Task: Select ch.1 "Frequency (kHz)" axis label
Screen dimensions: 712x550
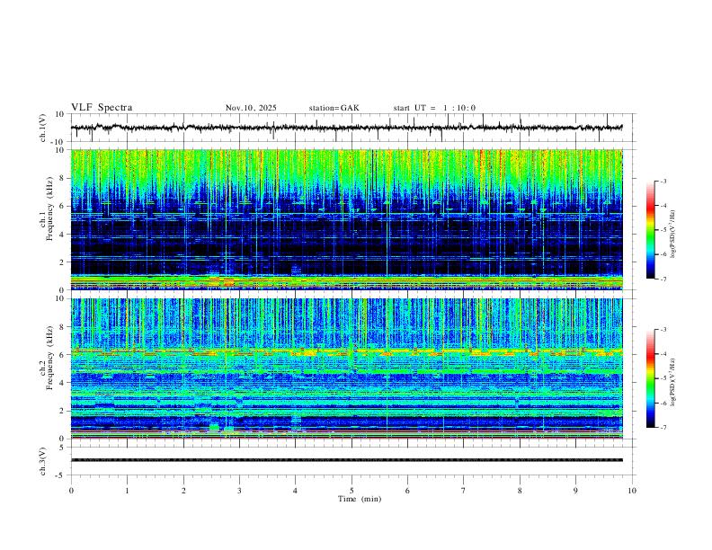Action: (x=50, y=209)
